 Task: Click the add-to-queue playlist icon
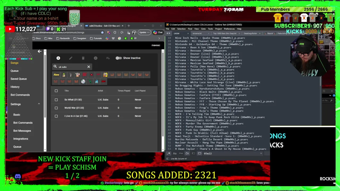(x=108, y=58)
